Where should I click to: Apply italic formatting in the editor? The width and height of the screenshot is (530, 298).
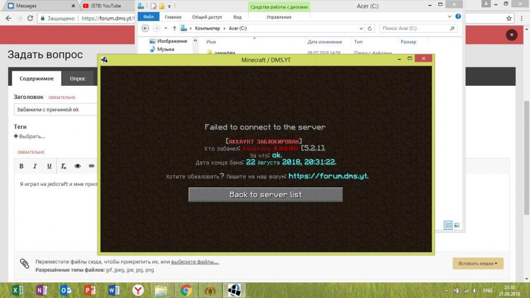click(35, 166)
